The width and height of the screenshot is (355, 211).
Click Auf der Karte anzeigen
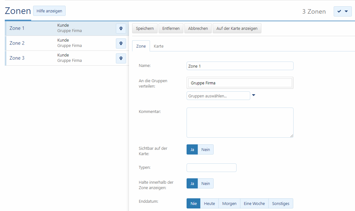(x=237, y=28)
